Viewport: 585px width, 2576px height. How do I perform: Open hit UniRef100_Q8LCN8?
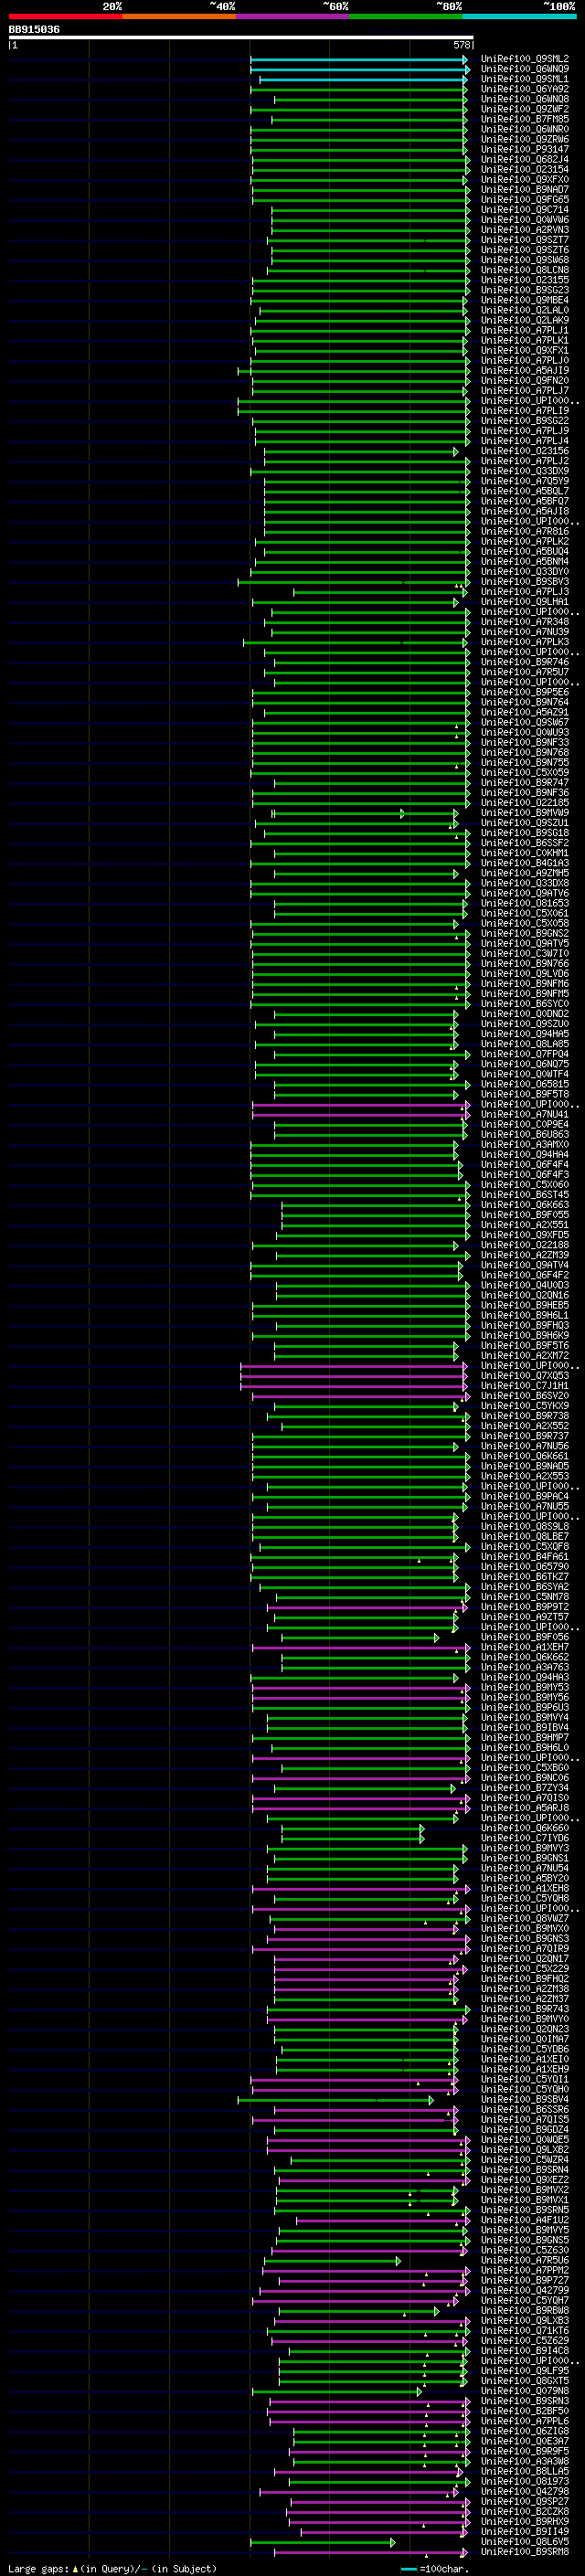[x=524, y=270]
